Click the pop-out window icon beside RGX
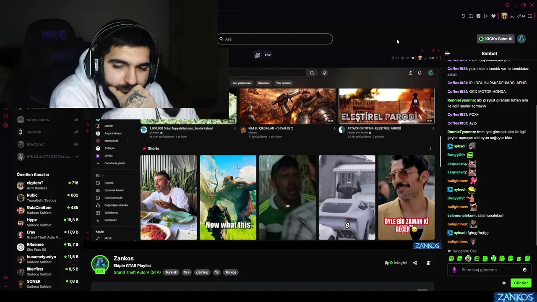 (258, 55)
